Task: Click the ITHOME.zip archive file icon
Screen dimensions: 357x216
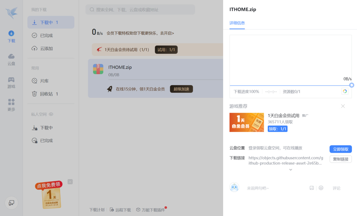Action: pyautogui.click(x=98, y=69)
